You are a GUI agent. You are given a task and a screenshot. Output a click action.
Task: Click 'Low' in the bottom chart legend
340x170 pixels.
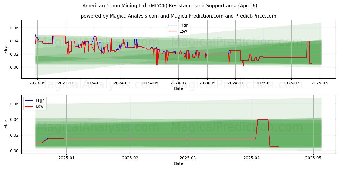(x=40, y=106)
